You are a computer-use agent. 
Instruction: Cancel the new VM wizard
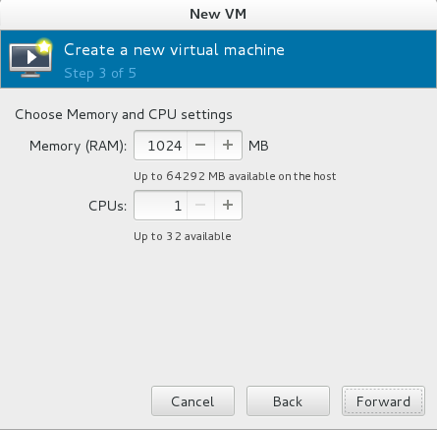[192, 401]
